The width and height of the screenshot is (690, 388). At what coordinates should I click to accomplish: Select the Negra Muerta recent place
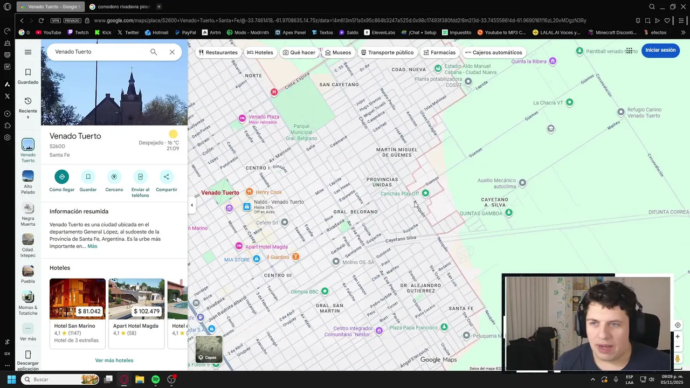pos(28,214)
